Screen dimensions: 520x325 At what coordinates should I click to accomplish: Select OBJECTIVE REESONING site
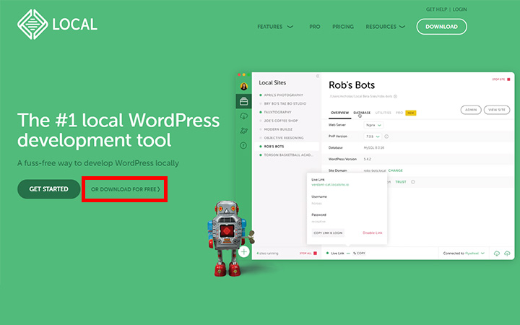click(x=284, y=138)
